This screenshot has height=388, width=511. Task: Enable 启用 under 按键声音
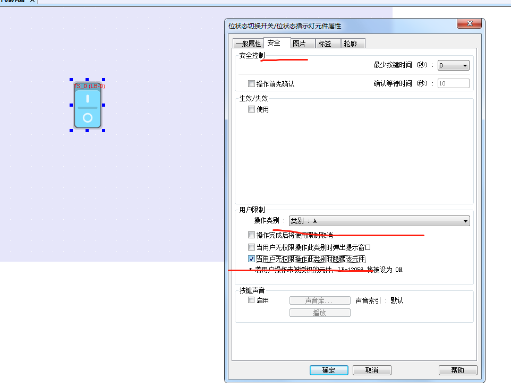coord(252,300)
